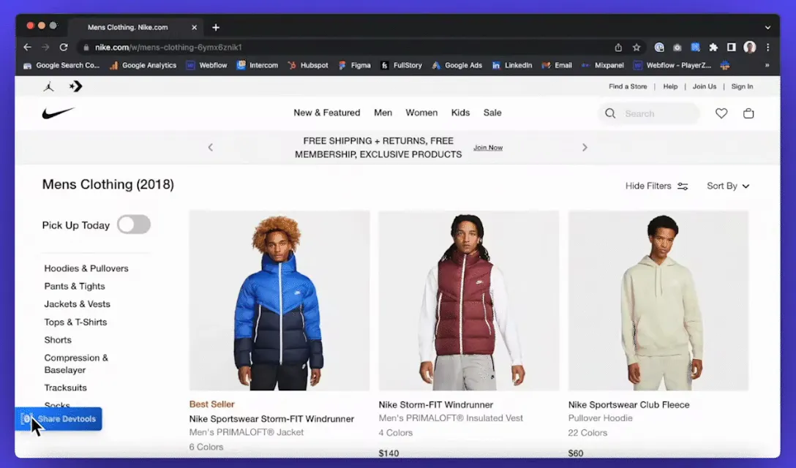Click the Search input field

coord(650,113)
